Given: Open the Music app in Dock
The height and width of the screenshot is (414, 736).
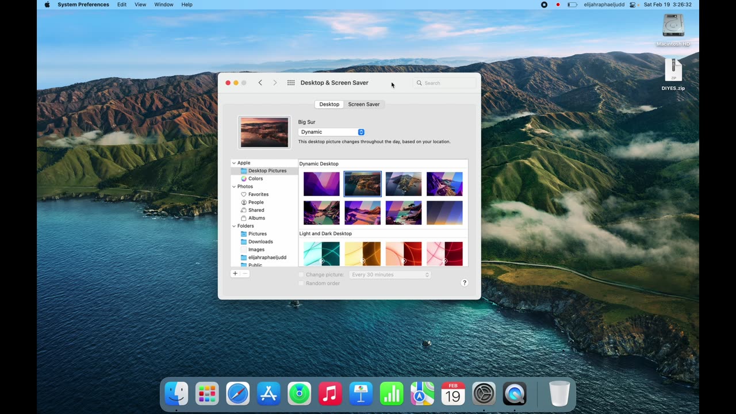Looking at the screenshot, I should [330, 394].
